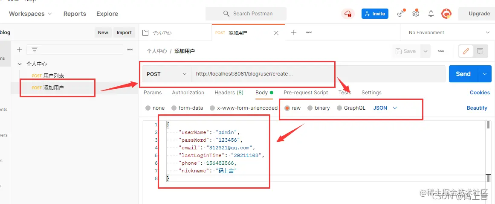Open the 个人中心 tab
This screenshot has width=495, height=204.
(175, 32)
